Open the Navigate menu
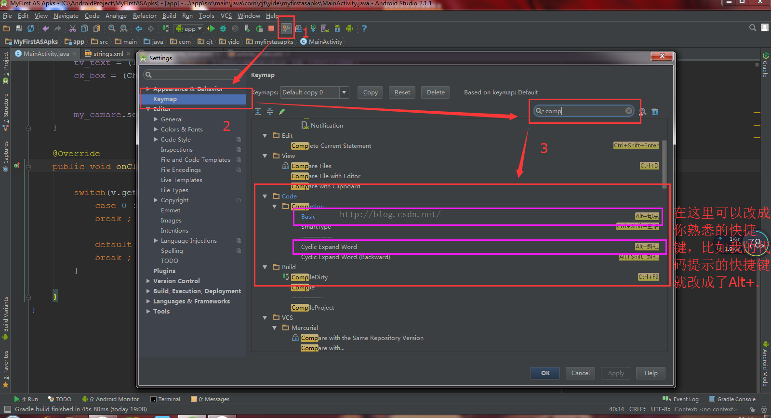 pyautogui.click(x=66, y=16)
